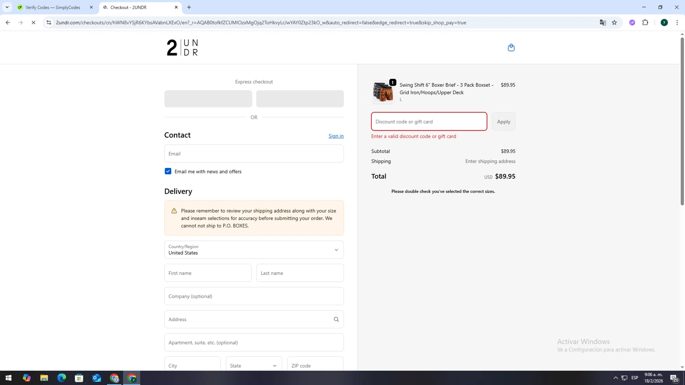685x385 pixels.
Task: Click the address search magnifier icon
Action: [336, 319]
